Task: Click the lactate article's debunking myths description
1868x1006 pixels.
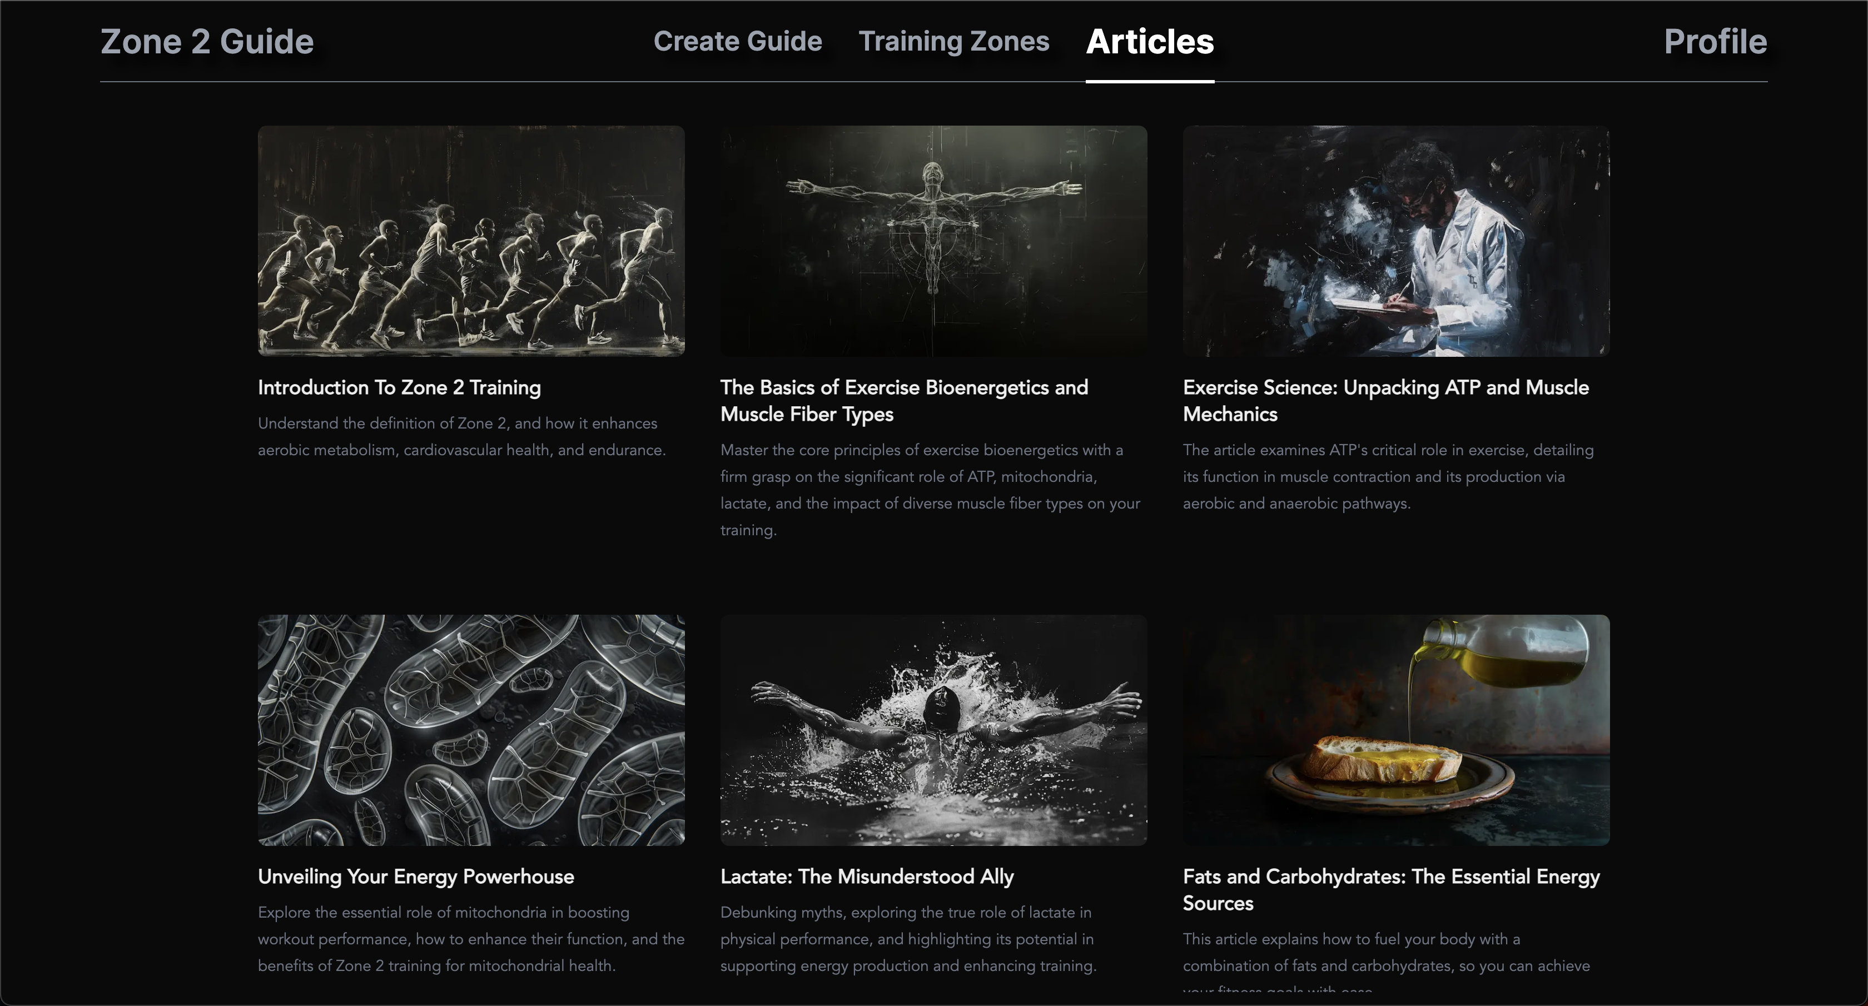Action: point(908,939)
